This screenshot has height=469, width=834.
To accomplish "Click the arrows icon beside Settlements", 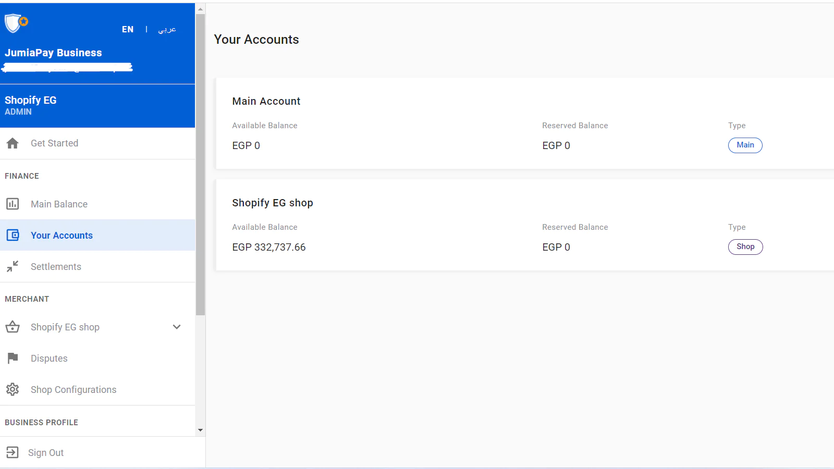I will (x=13, y=266).
